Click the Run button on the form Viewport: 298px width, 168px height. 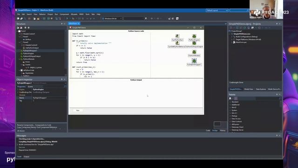(78, 111)
